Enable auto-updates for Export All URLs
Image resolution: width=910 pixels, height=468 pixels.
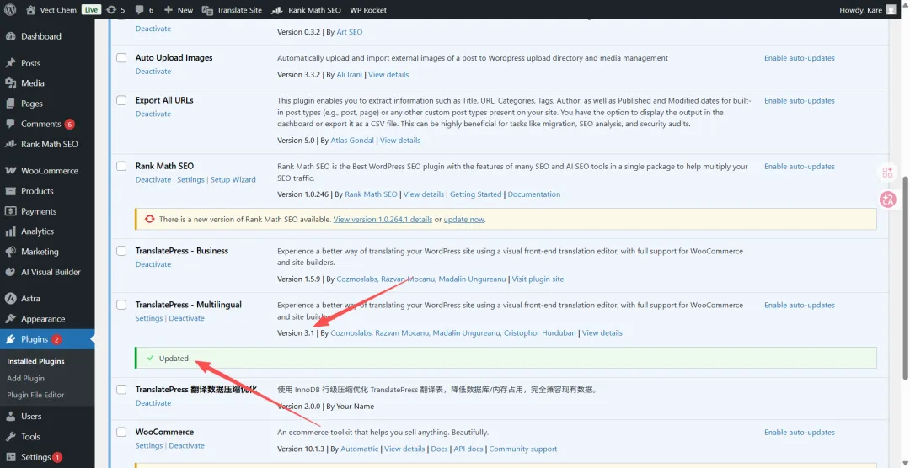point(799,100)
